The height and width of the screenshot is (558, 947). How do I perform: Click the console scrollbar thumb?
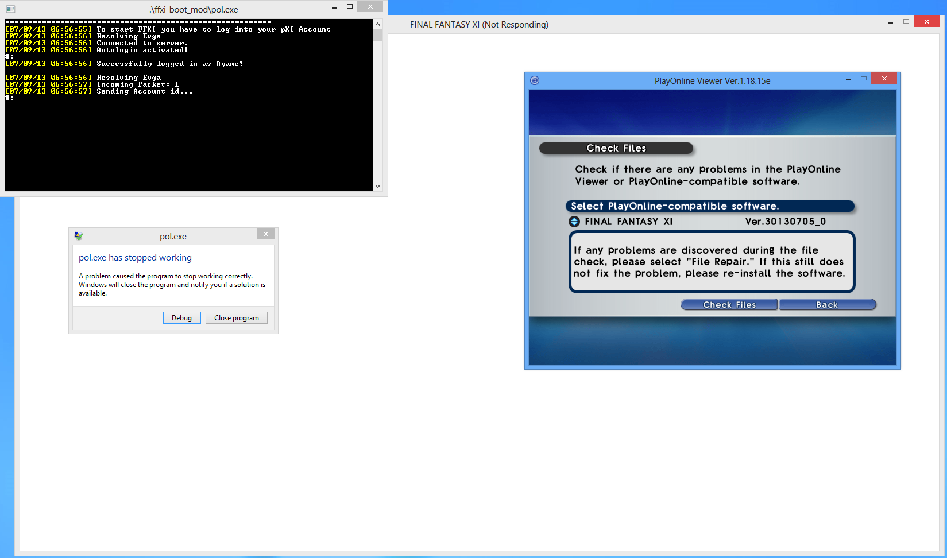pos(377,36)
